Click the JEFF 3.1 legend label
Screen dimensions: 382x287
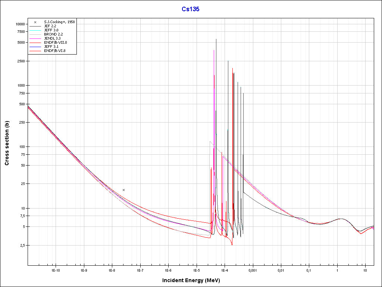pos(51,47)
